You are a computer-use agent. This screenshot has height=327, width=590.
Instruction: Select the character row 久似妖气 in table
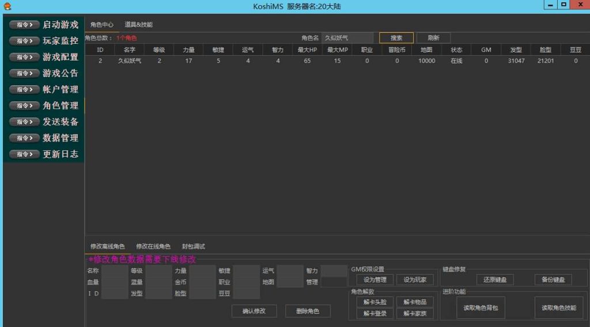tap(130, 61)
